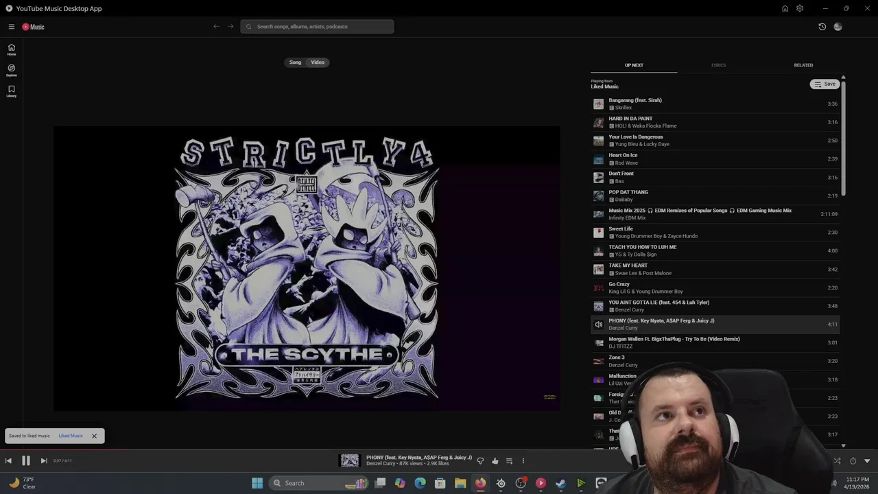Switch to Song mode
The height and width of the screenshot is (494, 878).
pos(295,62)
